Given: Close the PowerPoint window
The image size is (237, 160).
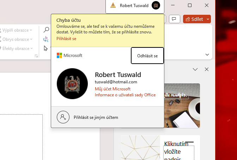Looking at the screenshot, I should (x=207, y=5).
